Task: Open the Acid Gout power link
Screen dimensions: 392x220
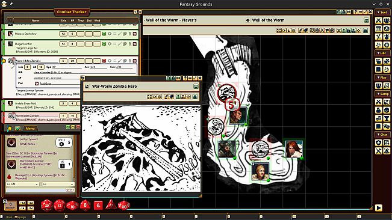Action: 37,84
